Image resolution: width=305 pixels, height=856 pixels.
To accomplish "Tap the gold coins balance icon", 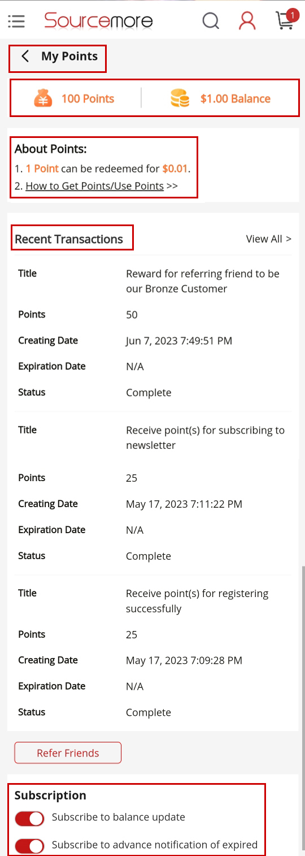I will point(180,98).
